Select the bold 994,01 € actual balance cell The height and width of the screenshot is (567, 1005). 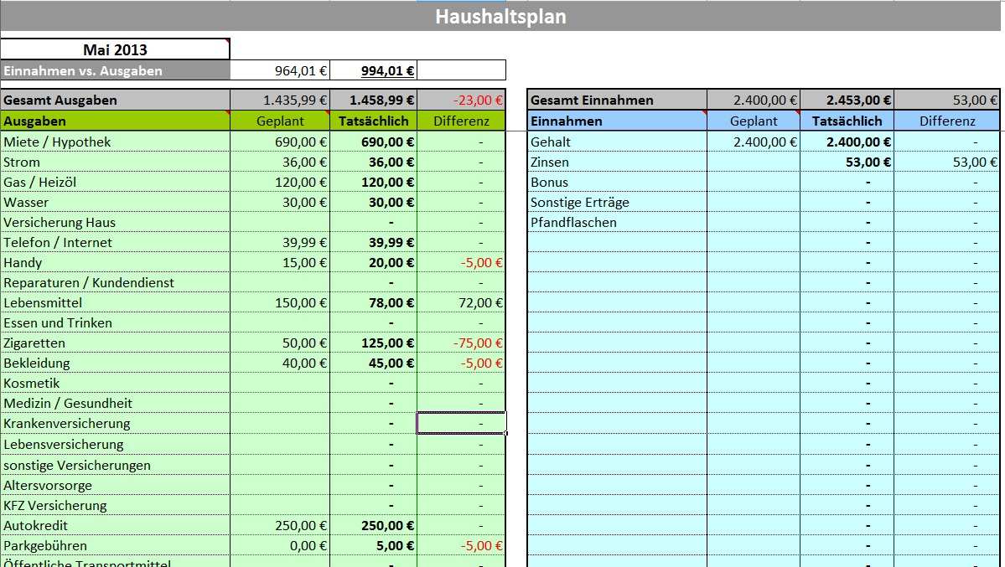click(x=374, y=71)
